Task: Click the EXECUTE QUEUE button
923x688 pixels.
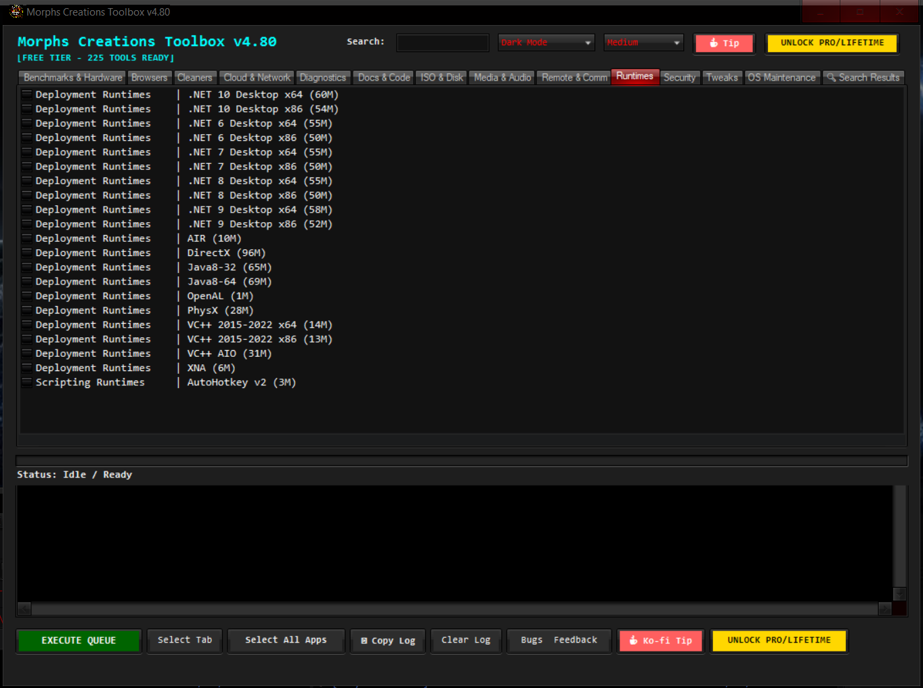Action: [x=79, y=641]
